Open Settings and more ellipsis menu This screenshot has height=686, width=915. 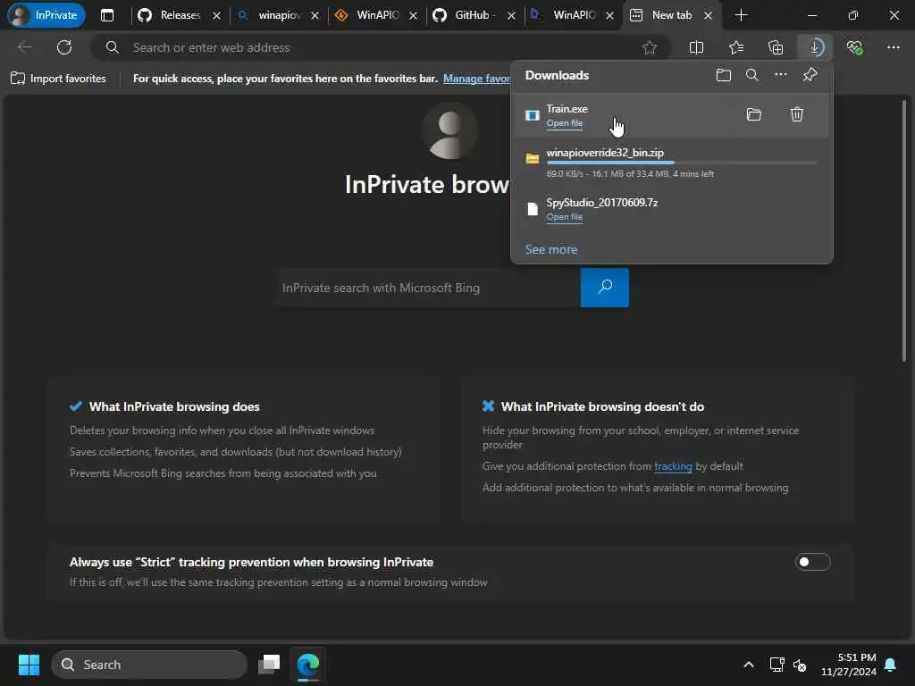pos(894,47)
